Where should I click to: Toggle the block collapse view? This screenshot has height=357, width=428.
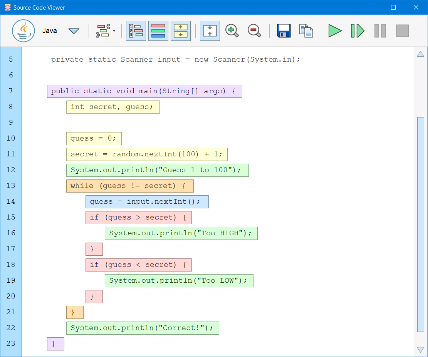tap(181, 30)
